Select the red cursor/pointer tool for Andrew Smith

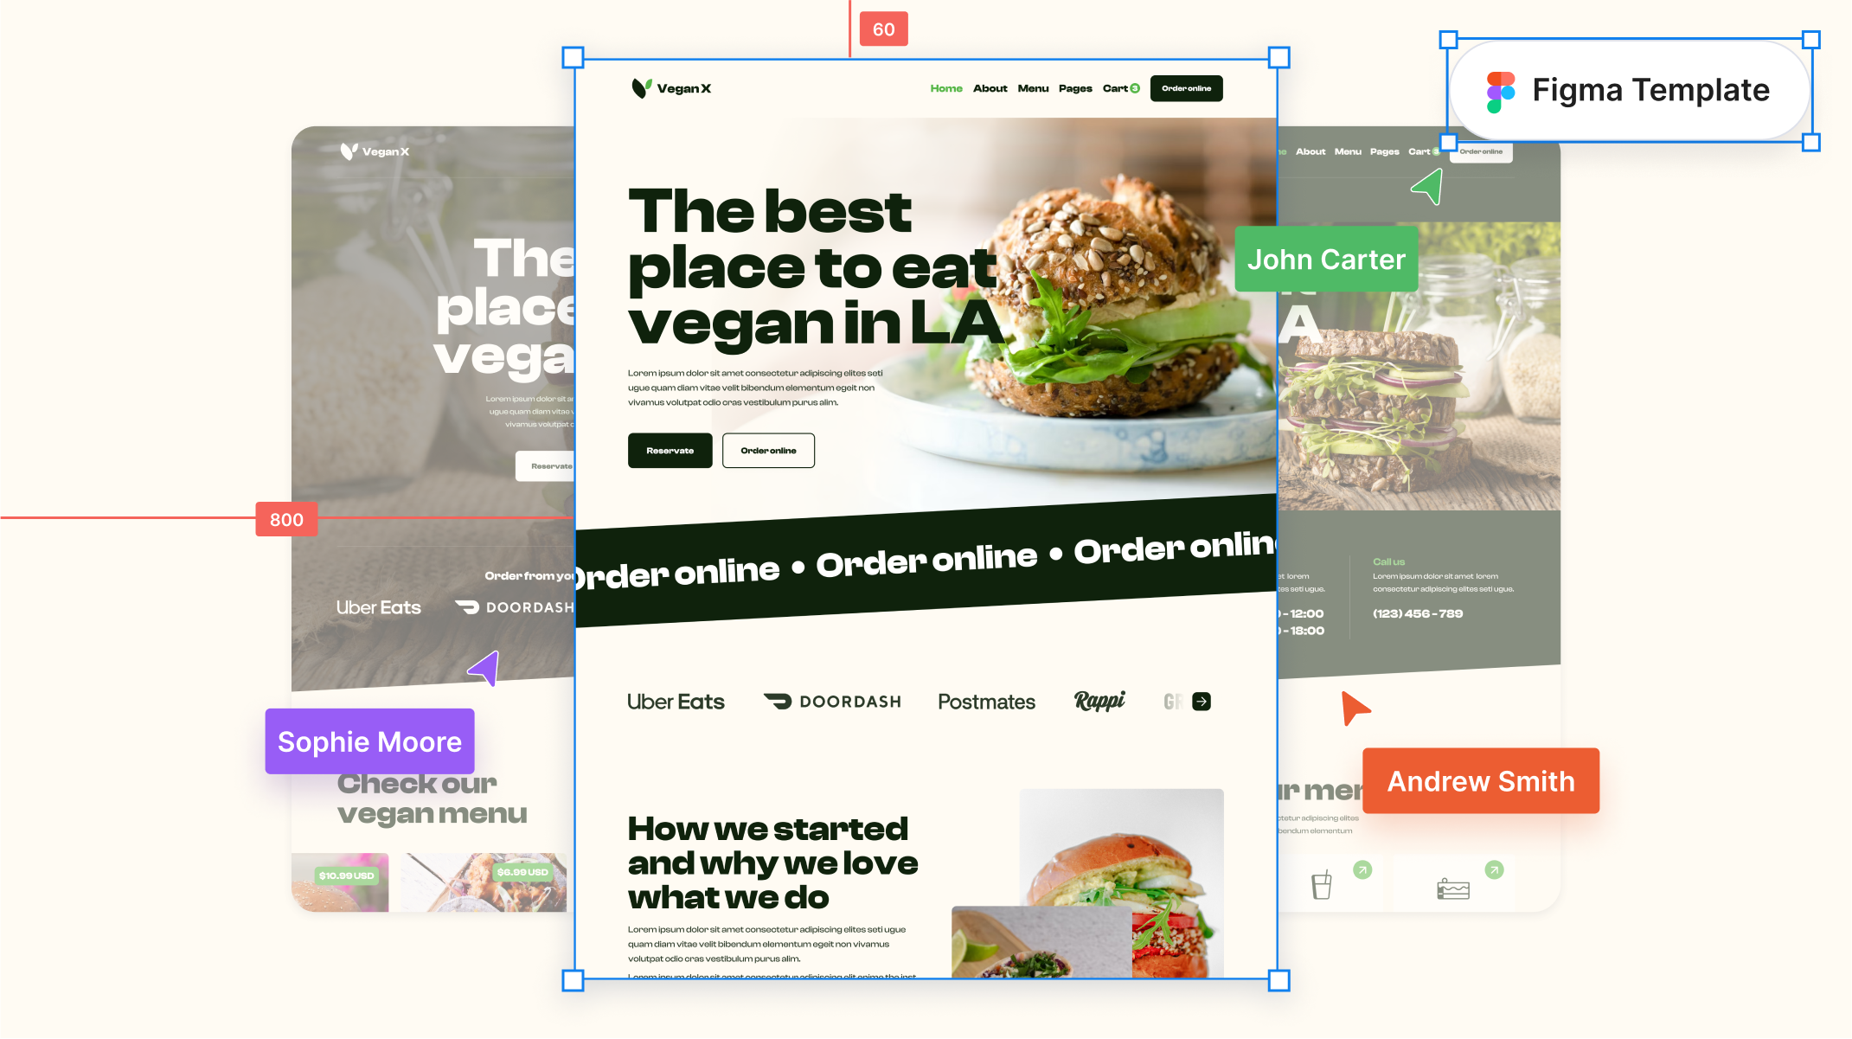(1358, 707)
